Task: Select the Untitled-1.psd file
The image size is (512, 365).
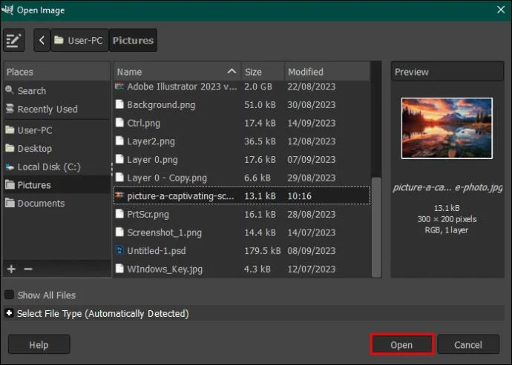Action: tap(242, 250)
